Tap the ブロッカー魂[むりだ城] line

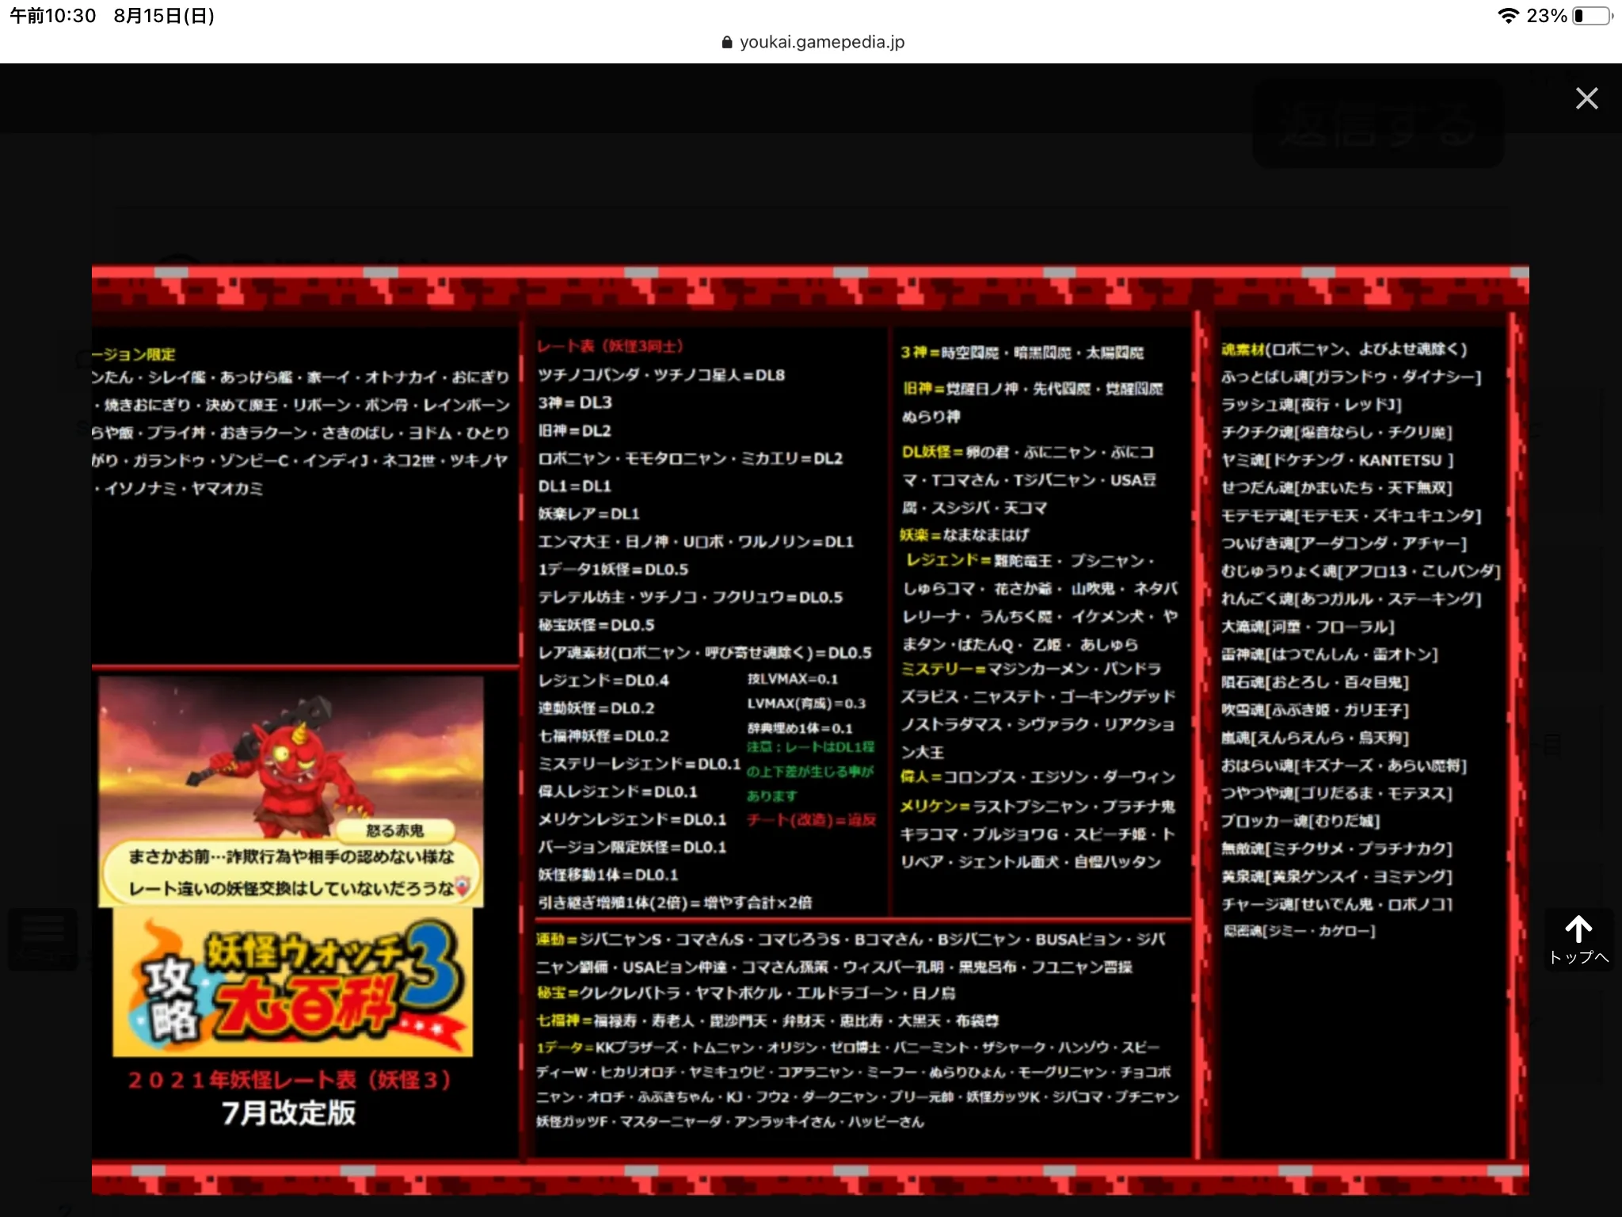[x=1300, y=820]
